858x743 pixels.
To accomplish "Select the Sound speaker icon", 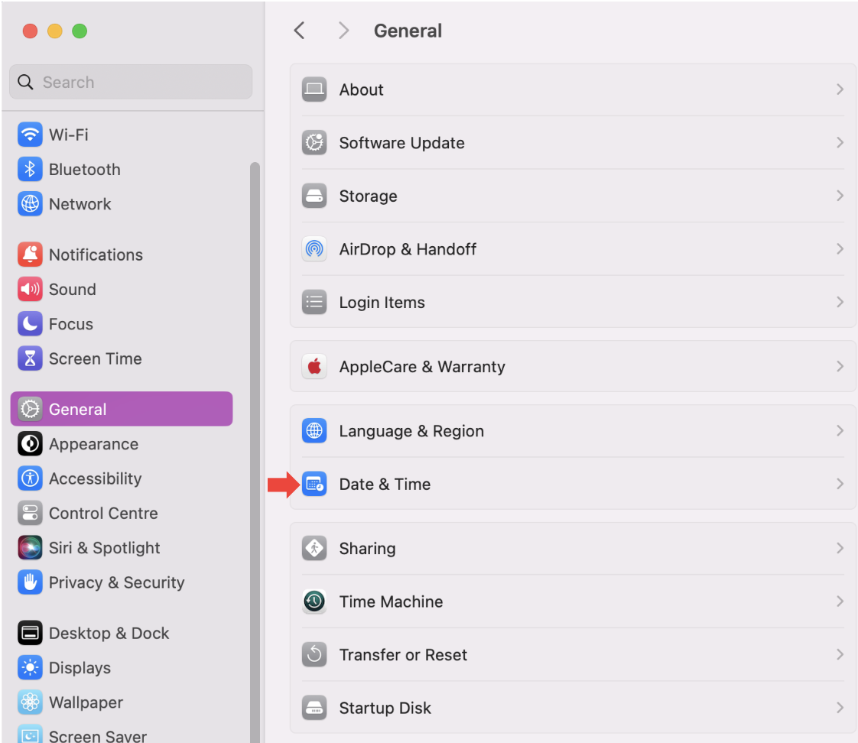I will point(29,289).
